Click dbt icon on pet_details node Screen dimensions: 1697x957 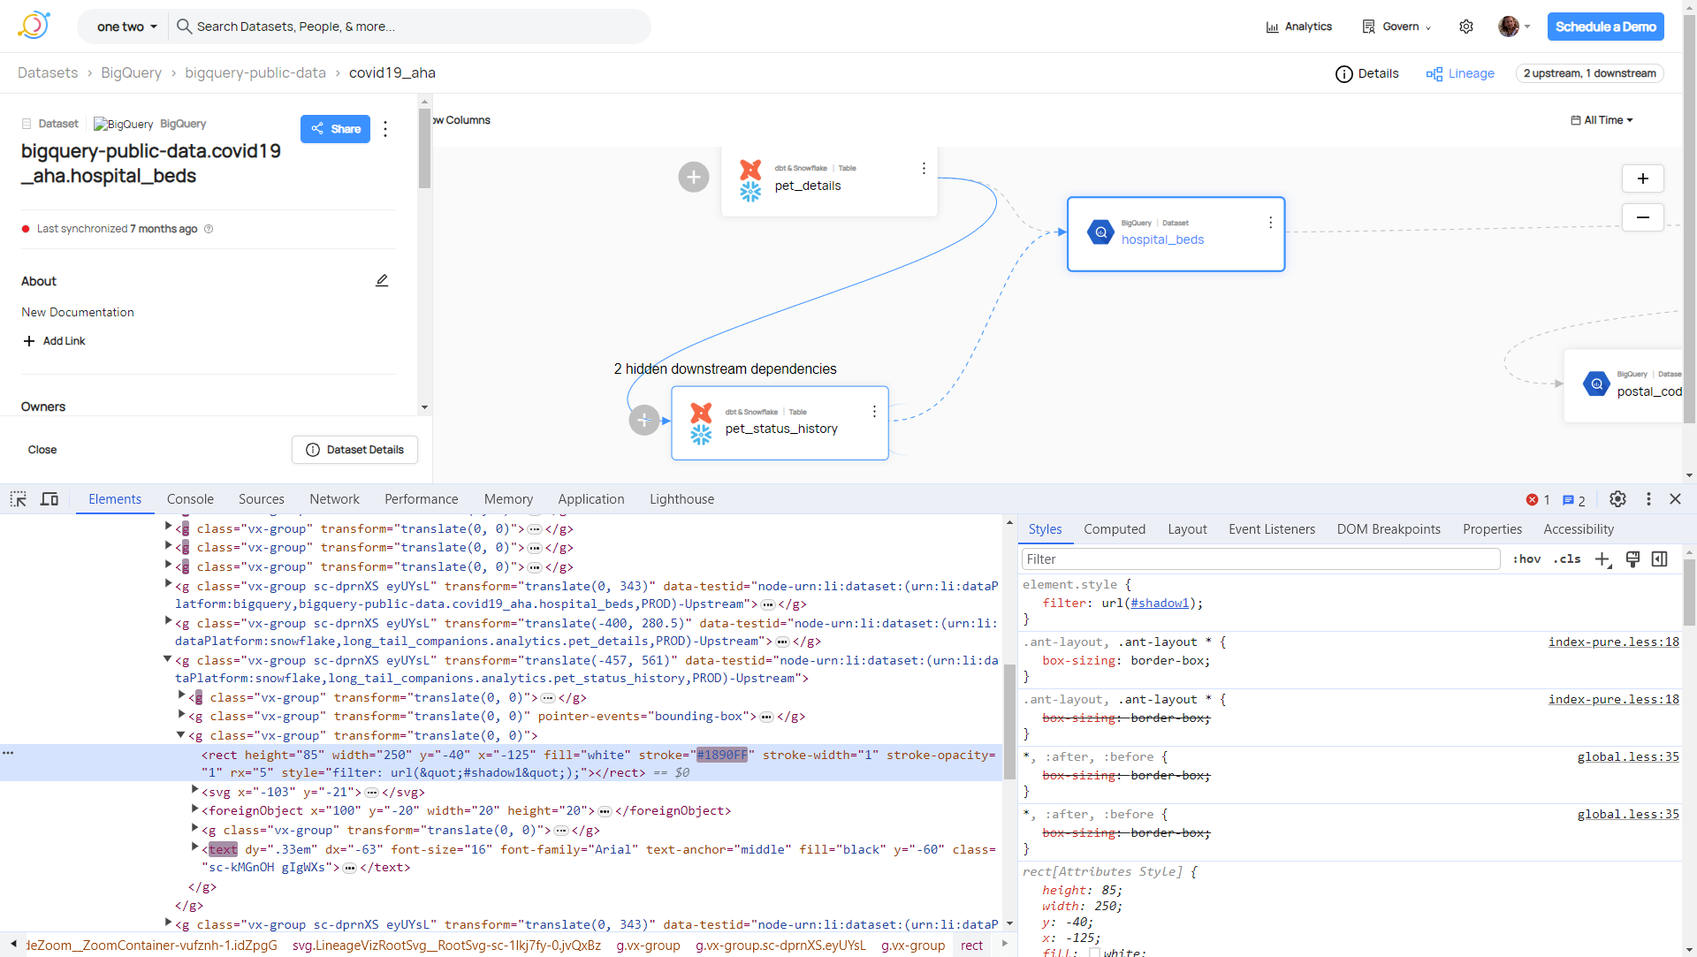750,169
